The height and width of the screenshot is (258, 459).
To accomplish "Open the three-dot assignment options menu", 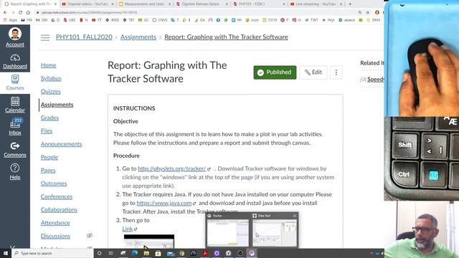I will [336, 72].
